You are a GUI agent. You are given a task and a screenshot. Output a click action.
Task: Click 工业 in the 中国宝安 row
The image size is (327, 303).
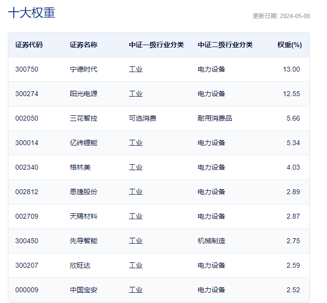[x=136, y=290]
